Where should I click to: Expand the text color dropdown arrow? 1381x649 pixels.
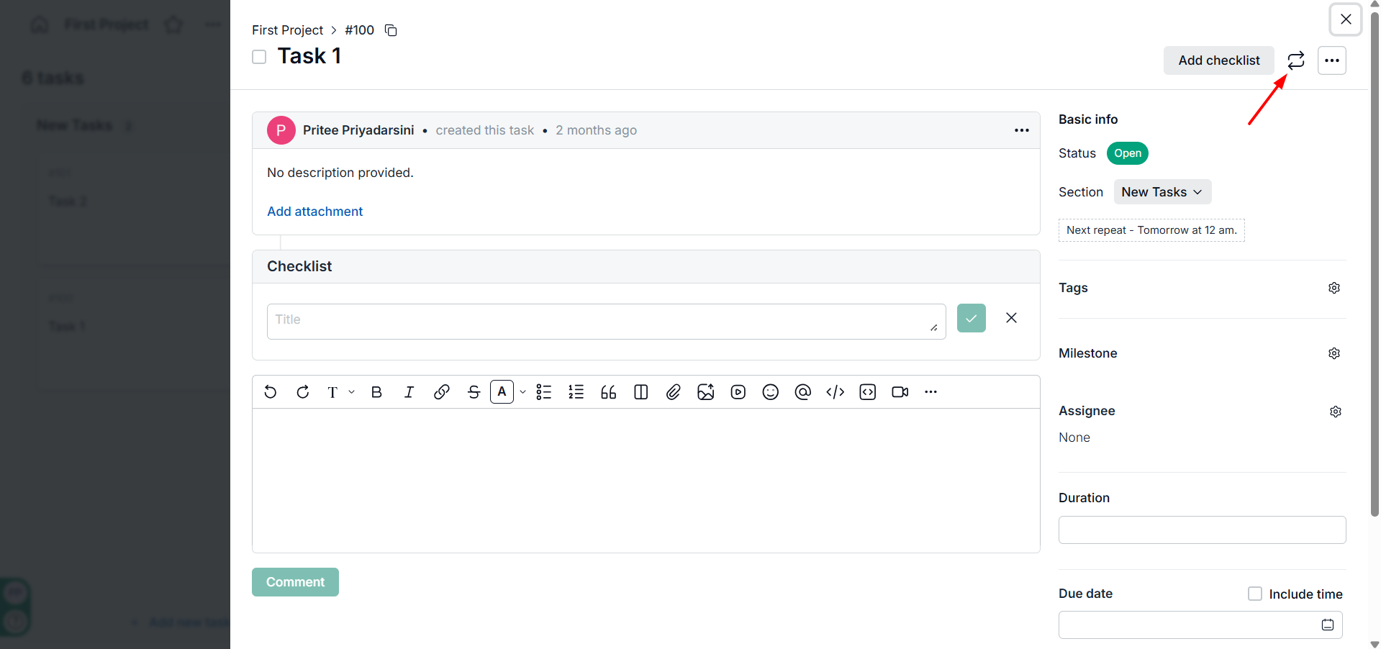pos(522,392)
